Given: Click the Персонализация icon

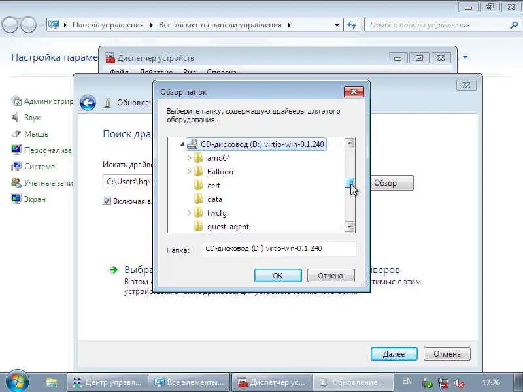Looking at the screenshot, I should [16, 150].
